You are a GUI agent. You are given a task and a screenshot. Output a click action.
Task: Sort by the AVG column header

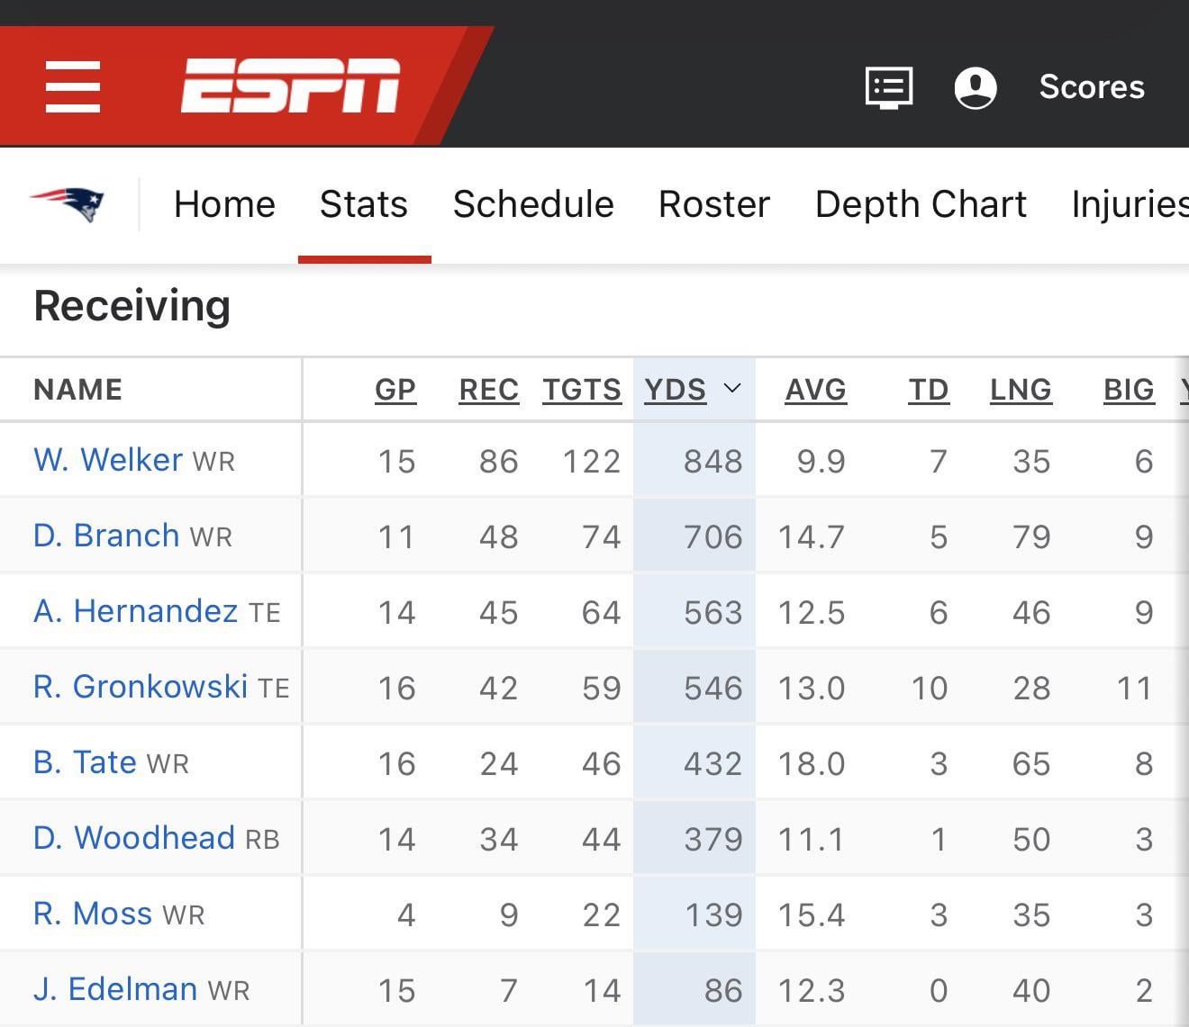(815, 390)
